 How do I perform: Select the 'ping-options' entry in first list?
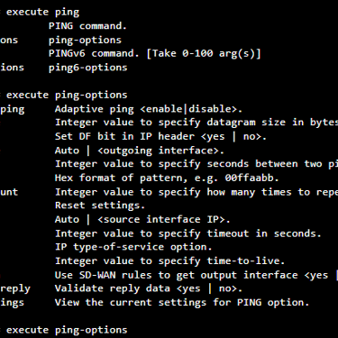85,40
